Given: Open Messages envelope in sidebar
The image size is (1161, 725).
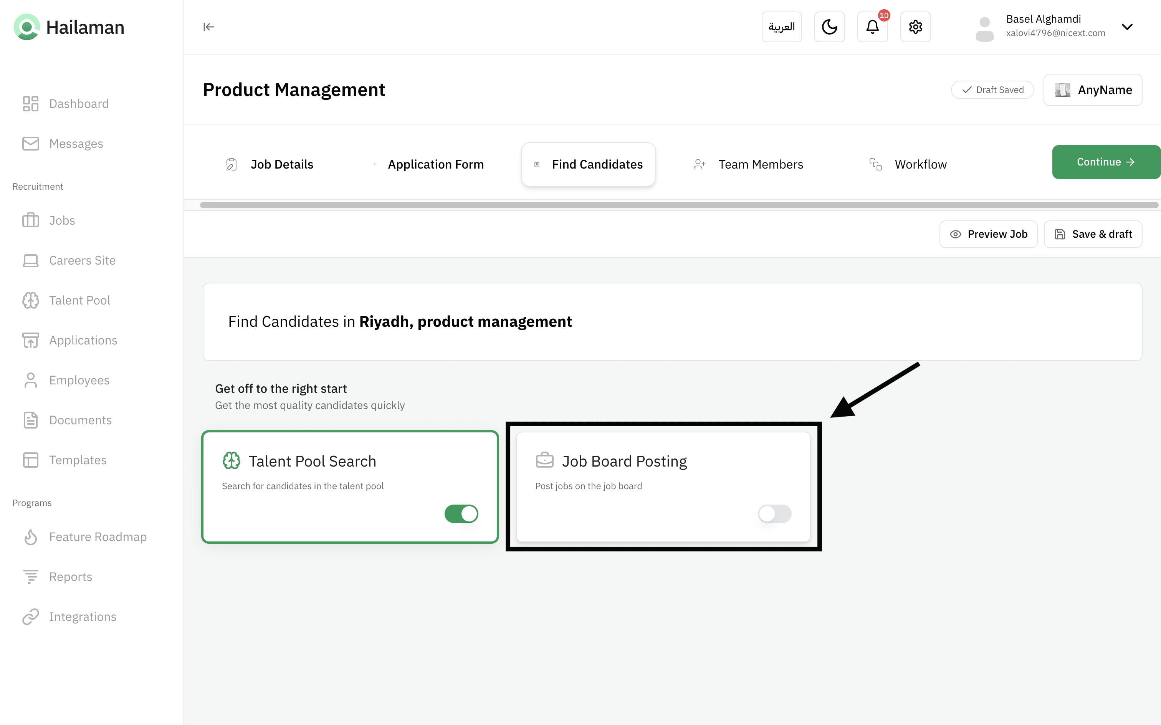Looking at the screenshot, I should [x=76, y=144].
